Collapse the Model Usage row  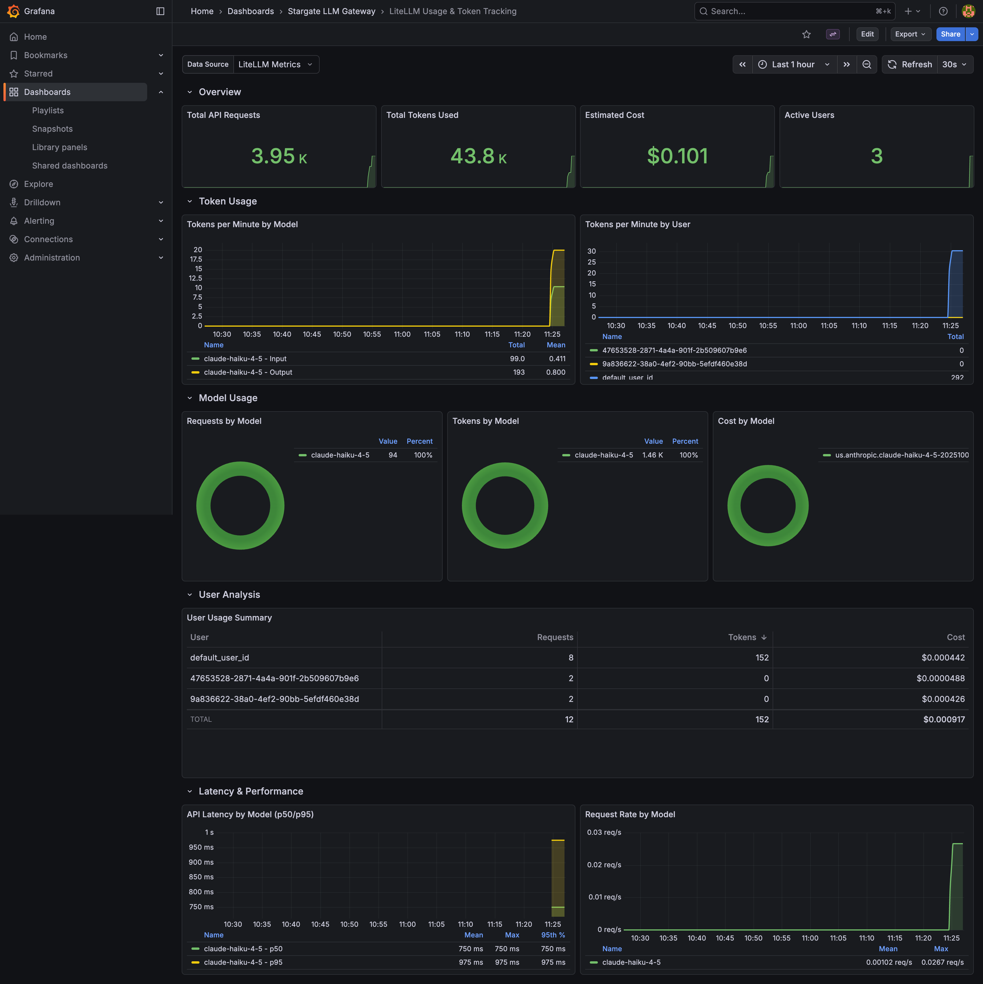(189, 398)
